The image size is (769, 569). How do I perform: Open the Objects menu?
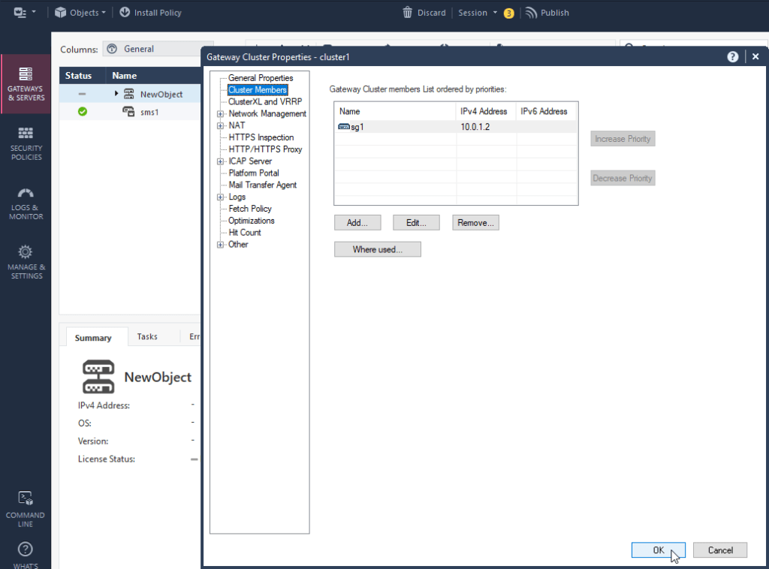point(80,12)
